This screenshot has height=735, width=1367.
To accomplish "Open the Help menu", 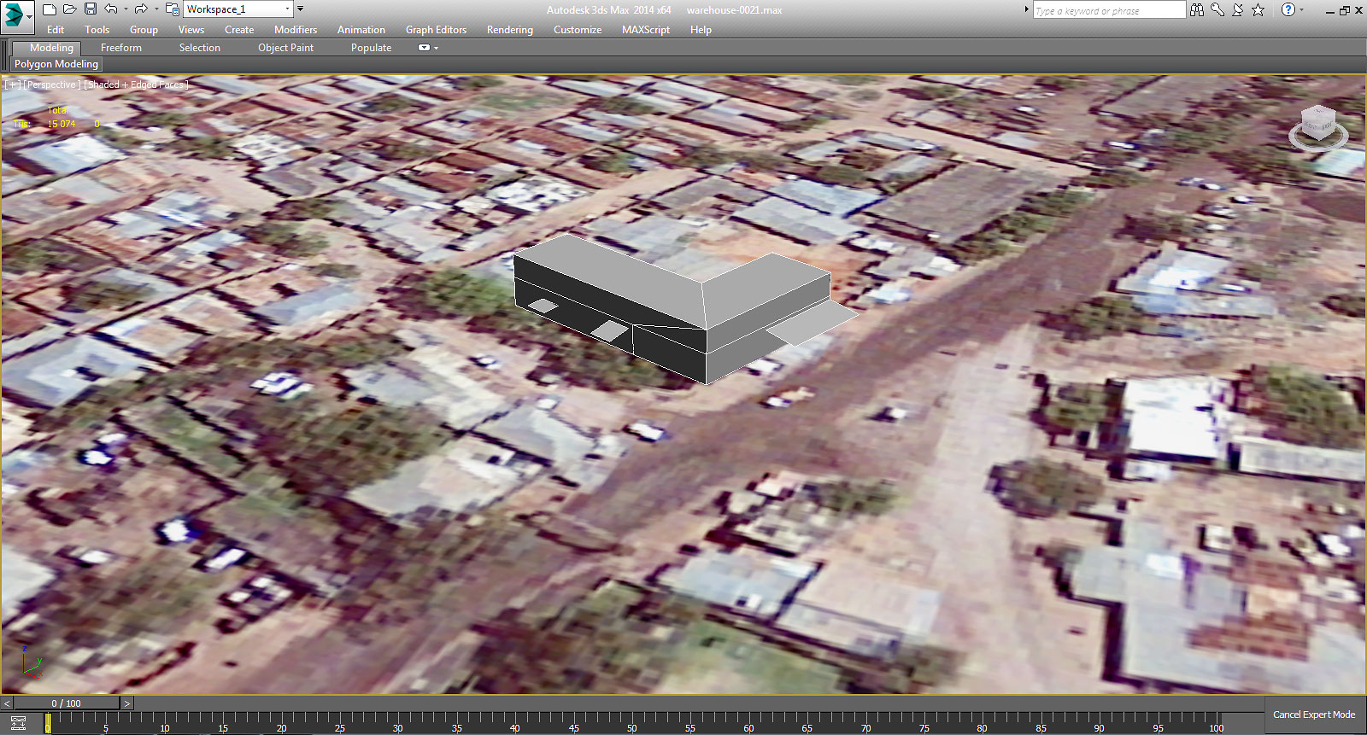I will (701, 30).
